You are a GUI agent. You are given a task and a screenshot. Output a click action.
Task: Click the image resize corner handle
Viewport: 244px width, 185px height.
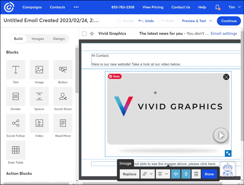tap(228, 153)
